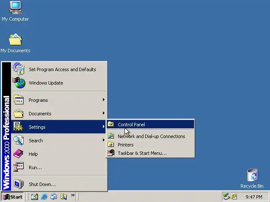Click the Settings label in Start menu
Image resolution: width=270 pixels, height=202 pixels.
coord(37,127)
